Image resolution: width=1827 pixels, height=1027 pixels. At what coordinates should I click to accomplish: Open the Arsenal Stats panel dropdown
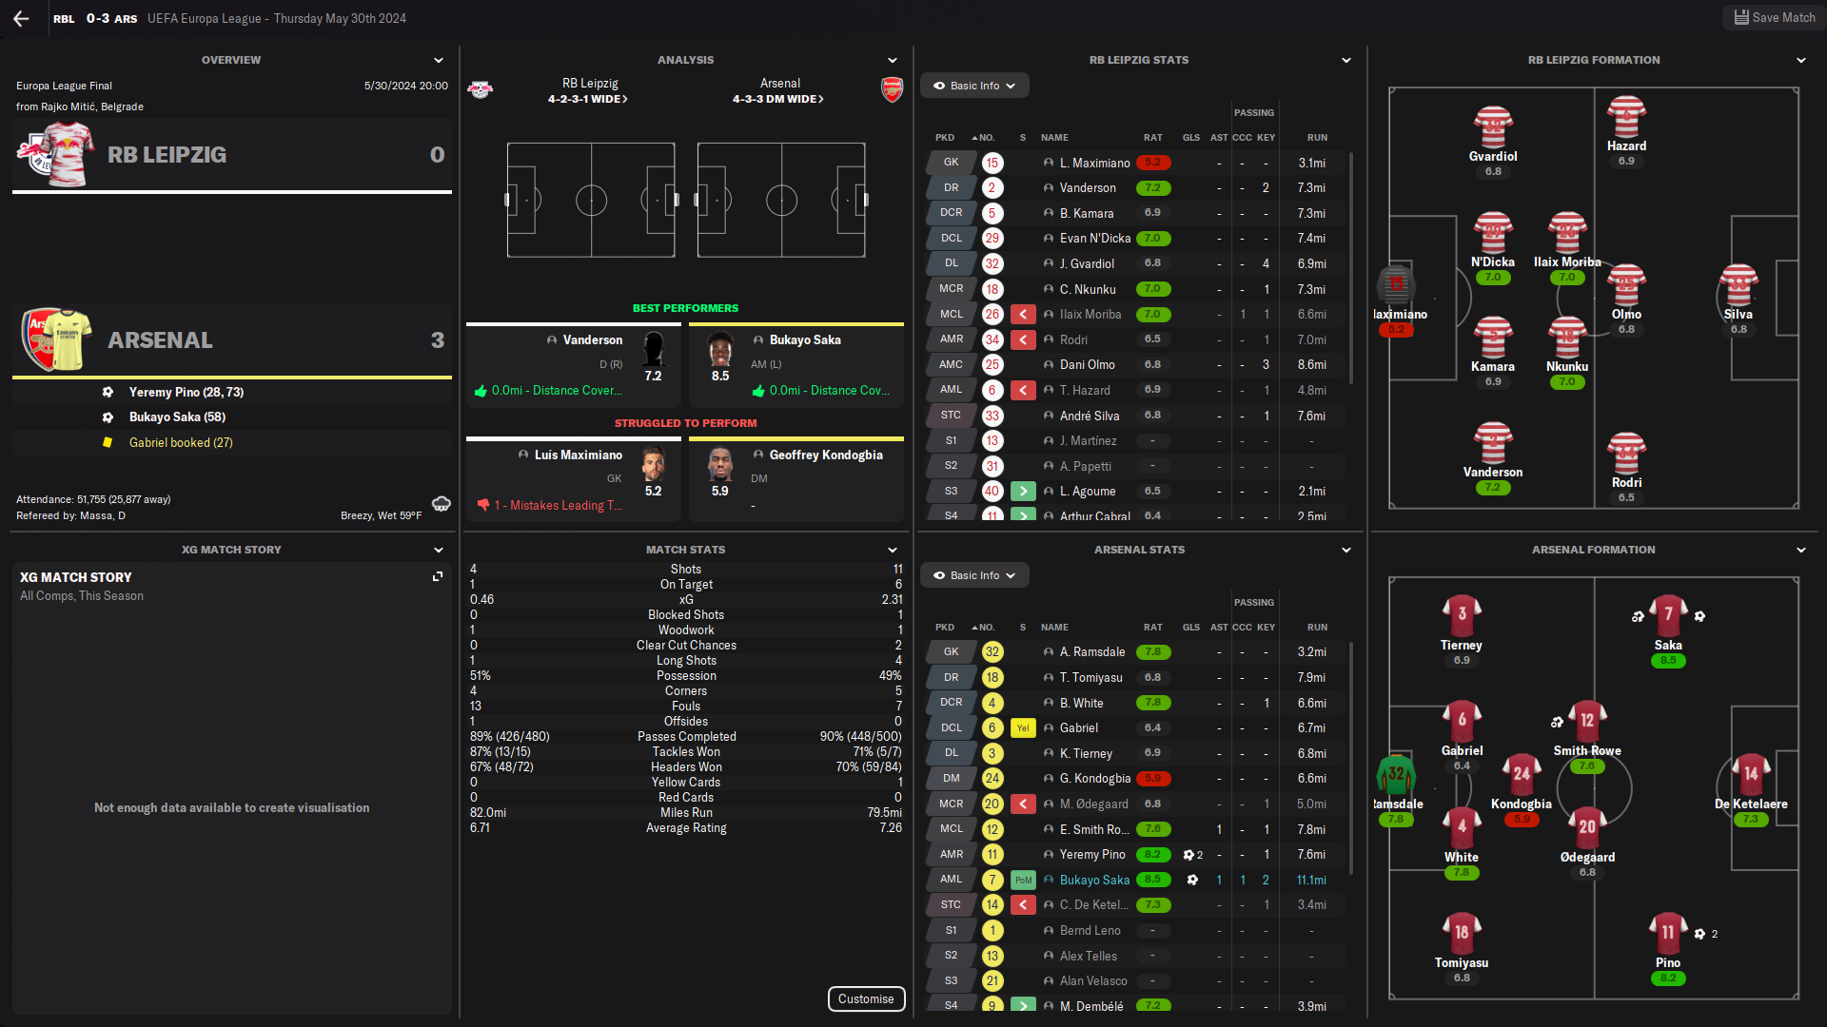point(1346,550)
